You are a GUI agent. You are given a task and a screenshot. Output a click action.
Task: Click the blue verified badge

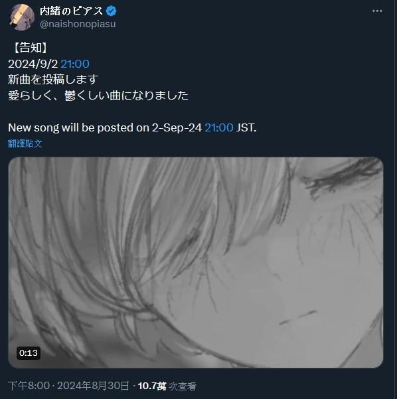click(x=111, y=11)
